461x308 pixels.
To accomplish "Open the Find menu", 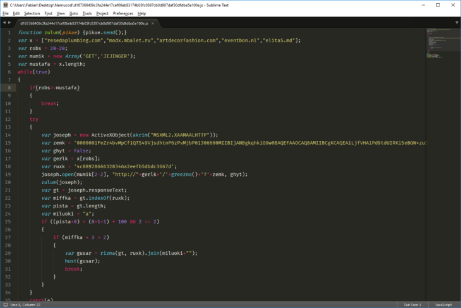I will pyautogui.click(x=48, y=13).
